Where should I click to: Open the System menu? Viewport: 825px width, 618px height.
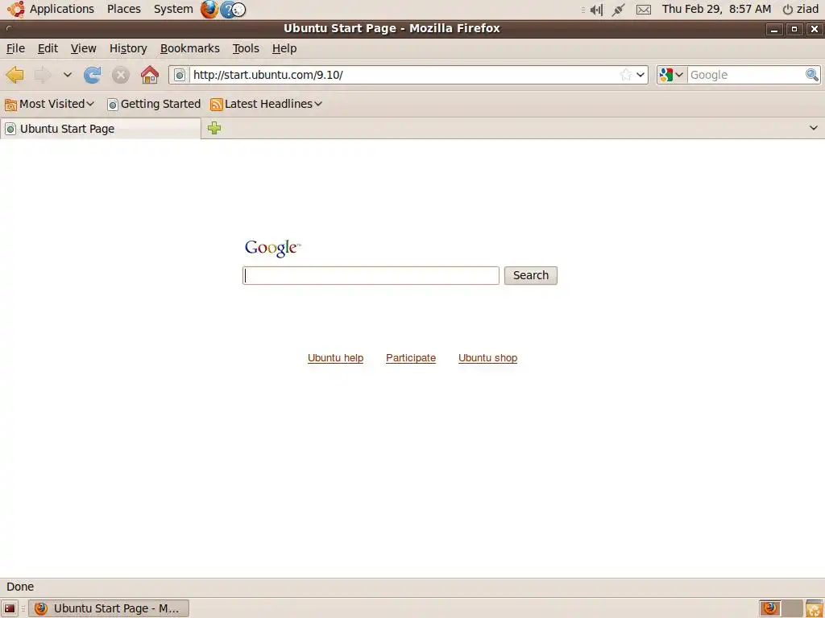[x=174, y=9]
